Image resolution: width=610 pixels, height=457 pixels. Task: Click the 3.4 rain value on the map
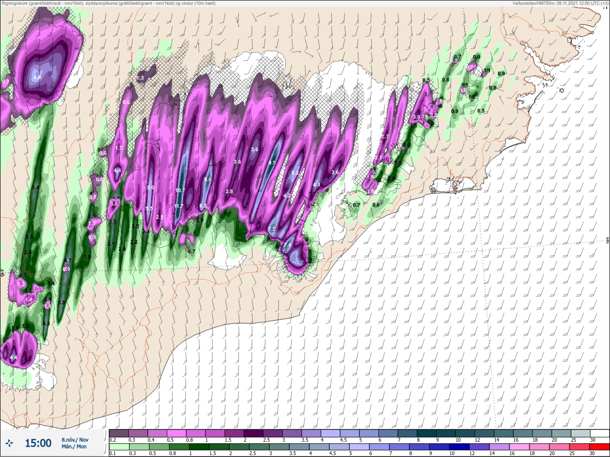(35, 188)
